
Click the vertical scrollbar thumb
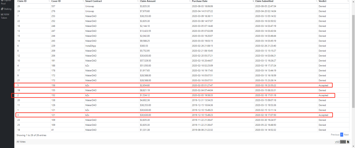(x=353, y=61)
